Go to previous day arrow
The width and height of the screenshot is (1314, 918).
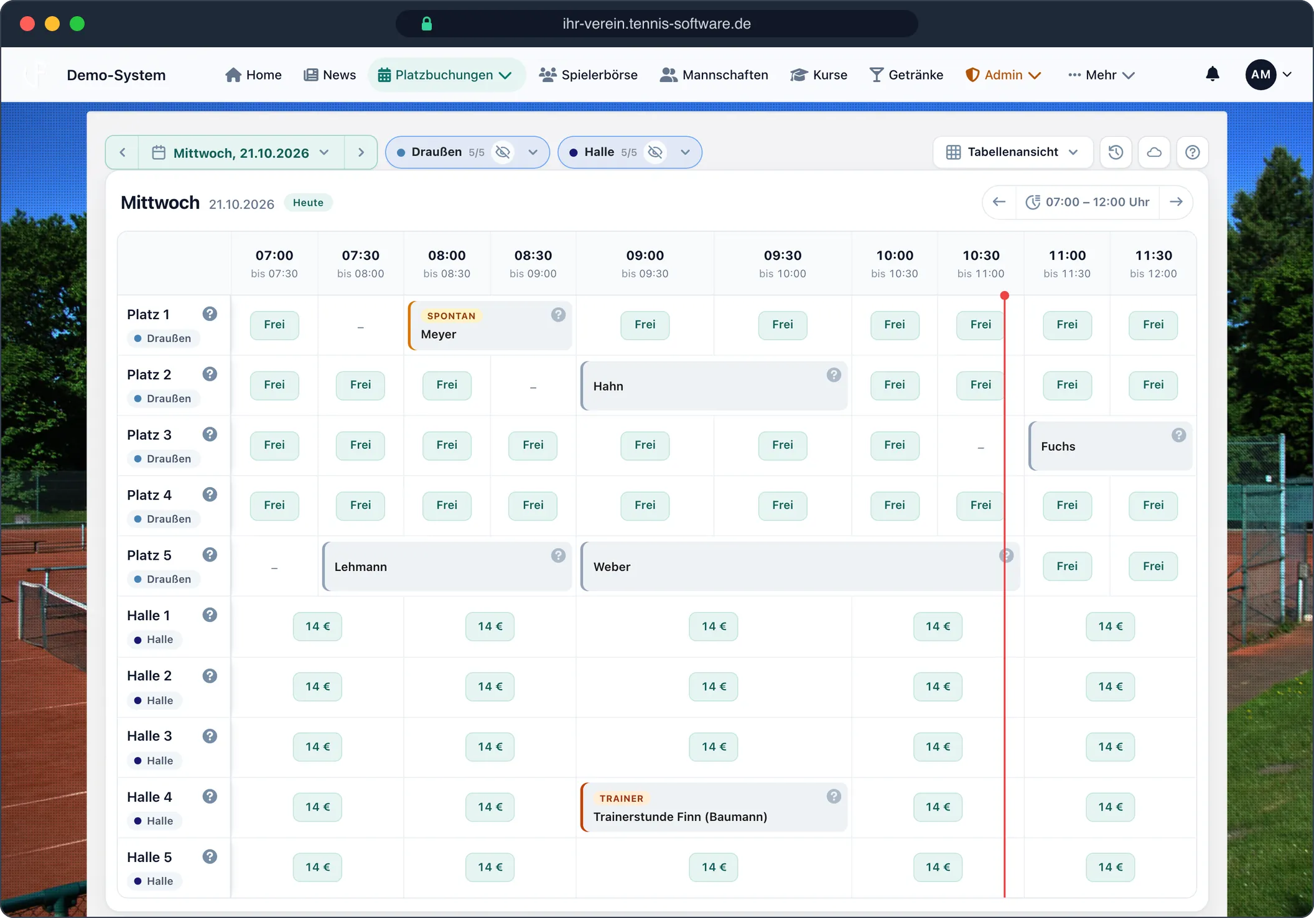click(x=123, y=152)
